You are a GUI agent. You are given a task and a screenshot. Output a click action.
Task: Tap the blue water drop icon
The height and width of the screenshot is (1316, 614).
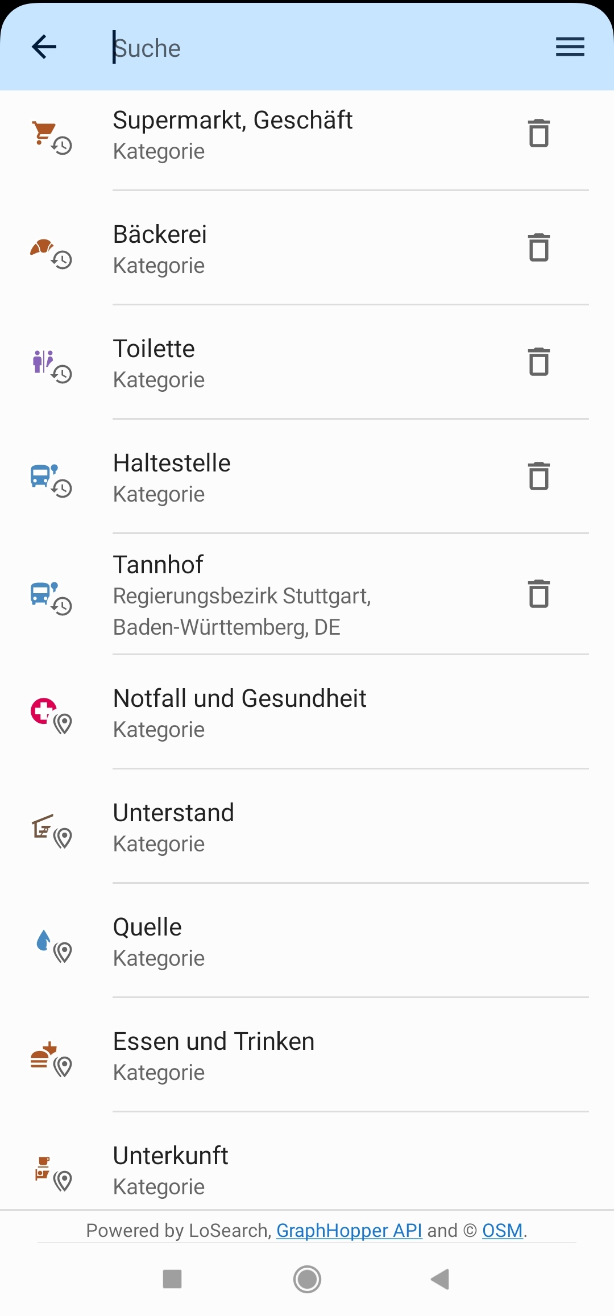(x=43, y=941)
